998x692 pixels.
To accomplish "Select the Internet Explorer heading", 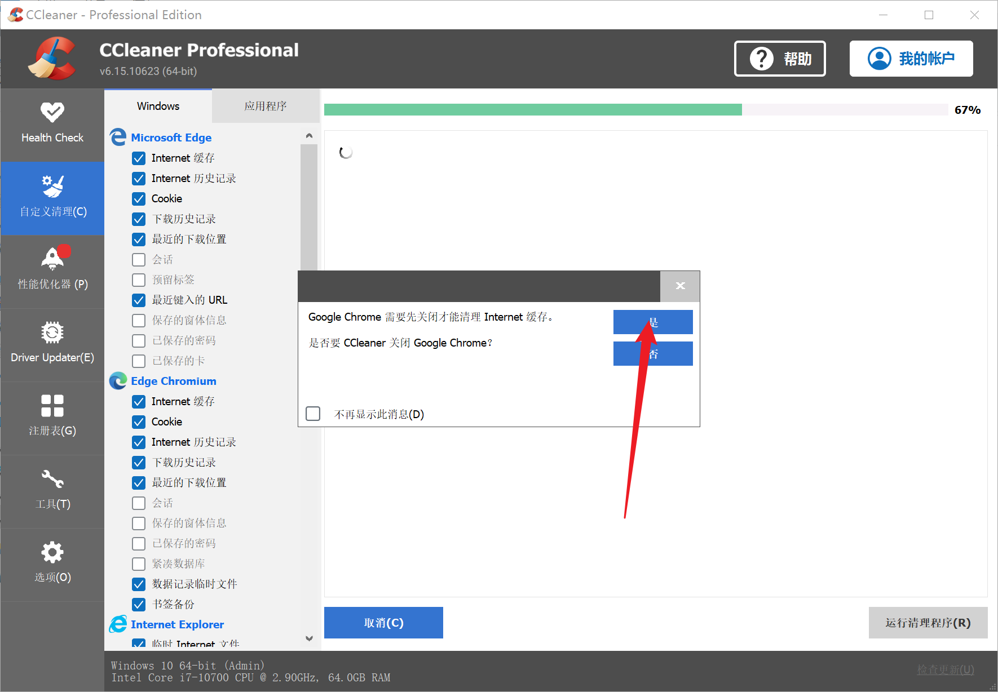I will coord(178,624).
